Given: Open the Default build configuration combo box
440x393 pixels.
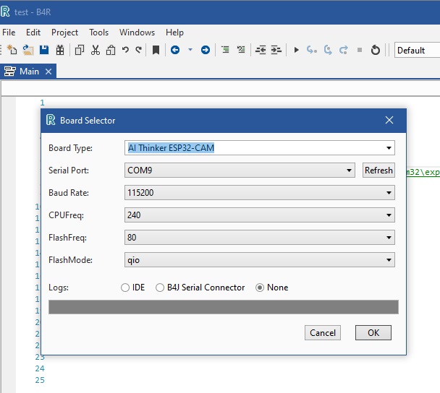Looking at the screenshot, I should (x=417, y=50).
